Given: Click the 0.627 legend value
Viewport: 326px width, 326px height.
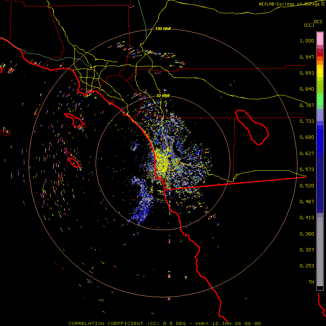Looking at the screenshot, I should click(x=307, y=154).
